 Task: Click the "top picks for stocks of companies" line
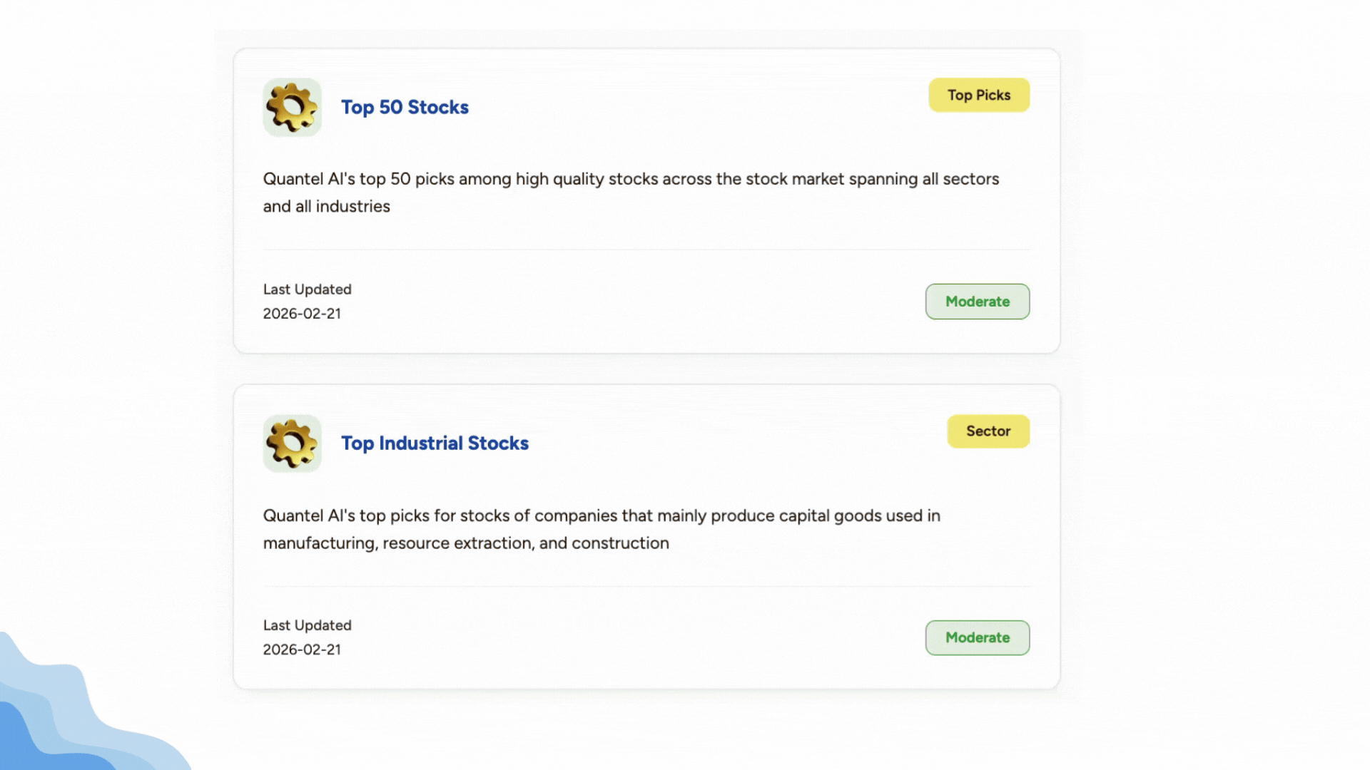click(602, 515)
